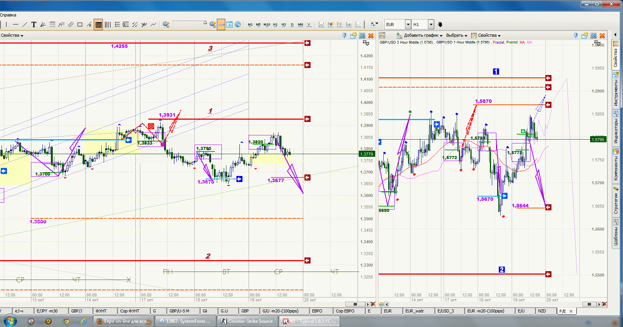Screen dimensions: 623x327
Task: Open Евро on-line Firefox taskbar item
Action: tap(124, 321)
